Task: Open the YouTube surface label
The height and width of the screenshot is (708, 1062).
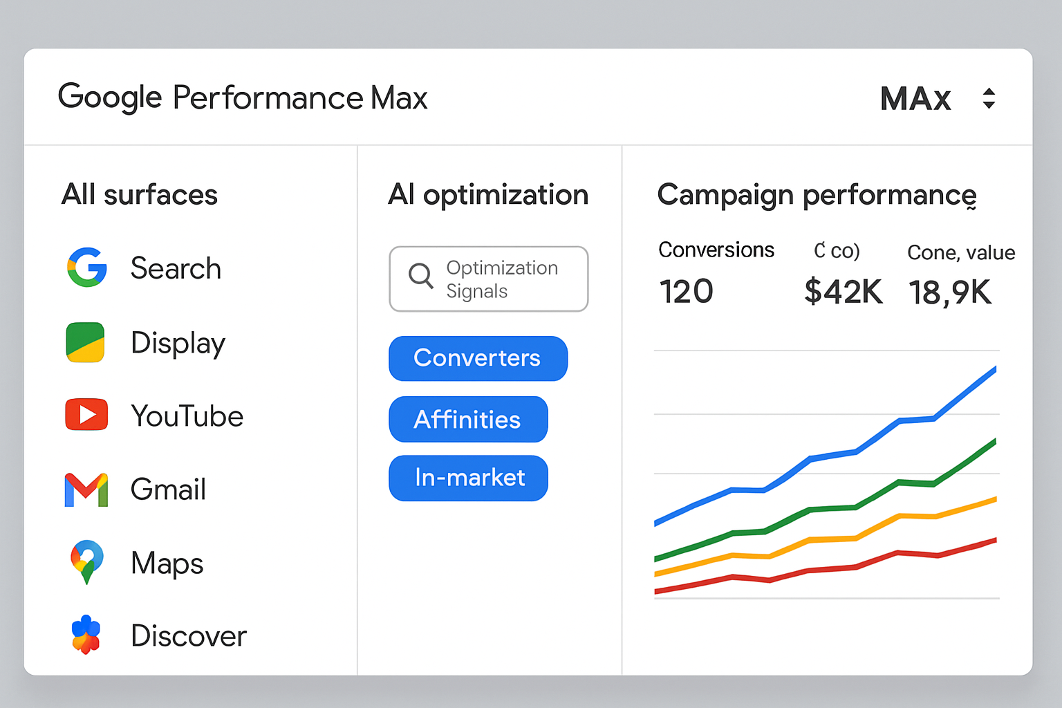Action: pyautogui.click(x=187, y=416)
